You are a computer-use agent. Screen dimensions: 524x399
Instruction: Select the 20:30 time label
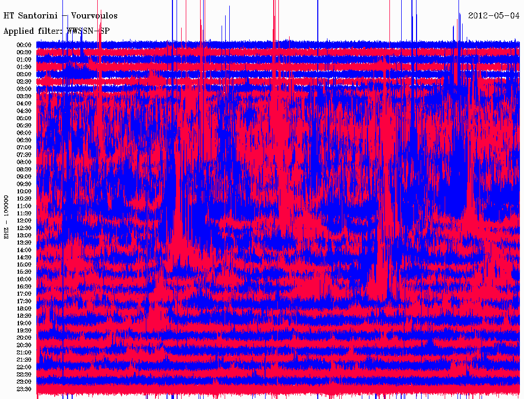(x=24, y=345)
